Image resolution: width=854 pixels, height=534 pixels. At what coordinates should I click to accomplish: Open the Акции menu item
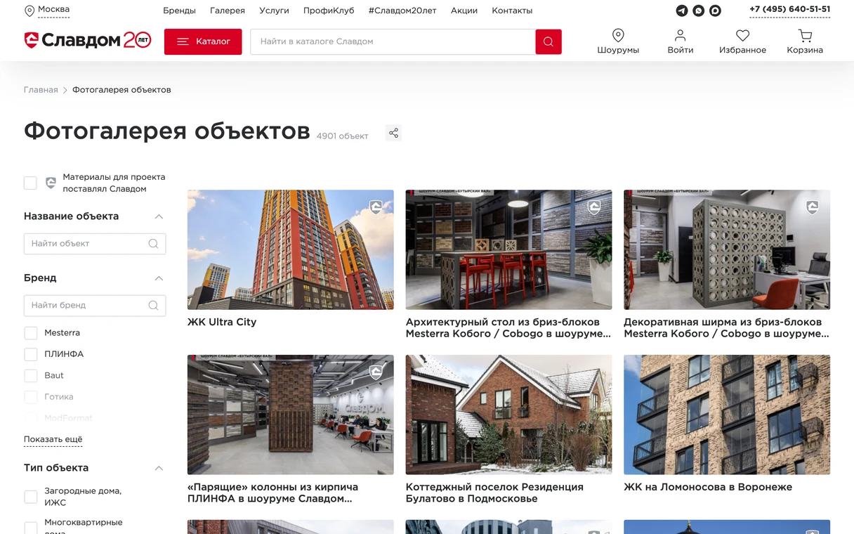464,11
